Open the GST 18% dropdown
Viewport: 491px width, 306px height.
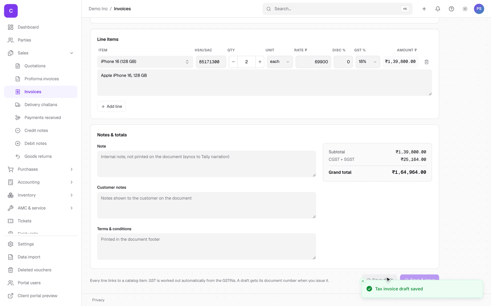coord(368,62)
